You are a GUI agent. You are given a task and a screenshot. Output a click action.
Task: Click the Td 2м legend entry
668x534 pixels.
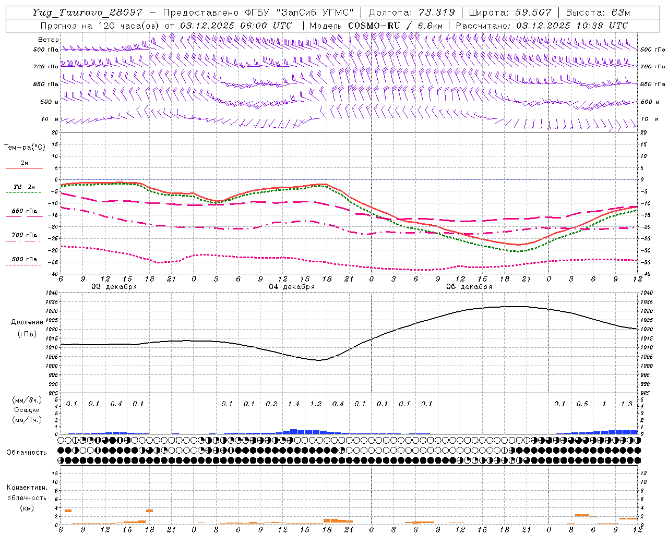(x=24, y=187)
